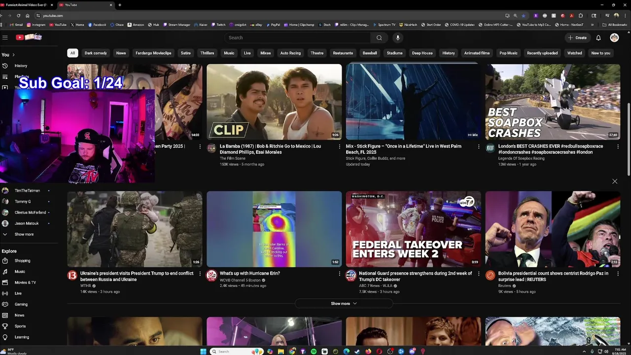Open Gaming in the Explore sidebar

[x=21, y=304]
